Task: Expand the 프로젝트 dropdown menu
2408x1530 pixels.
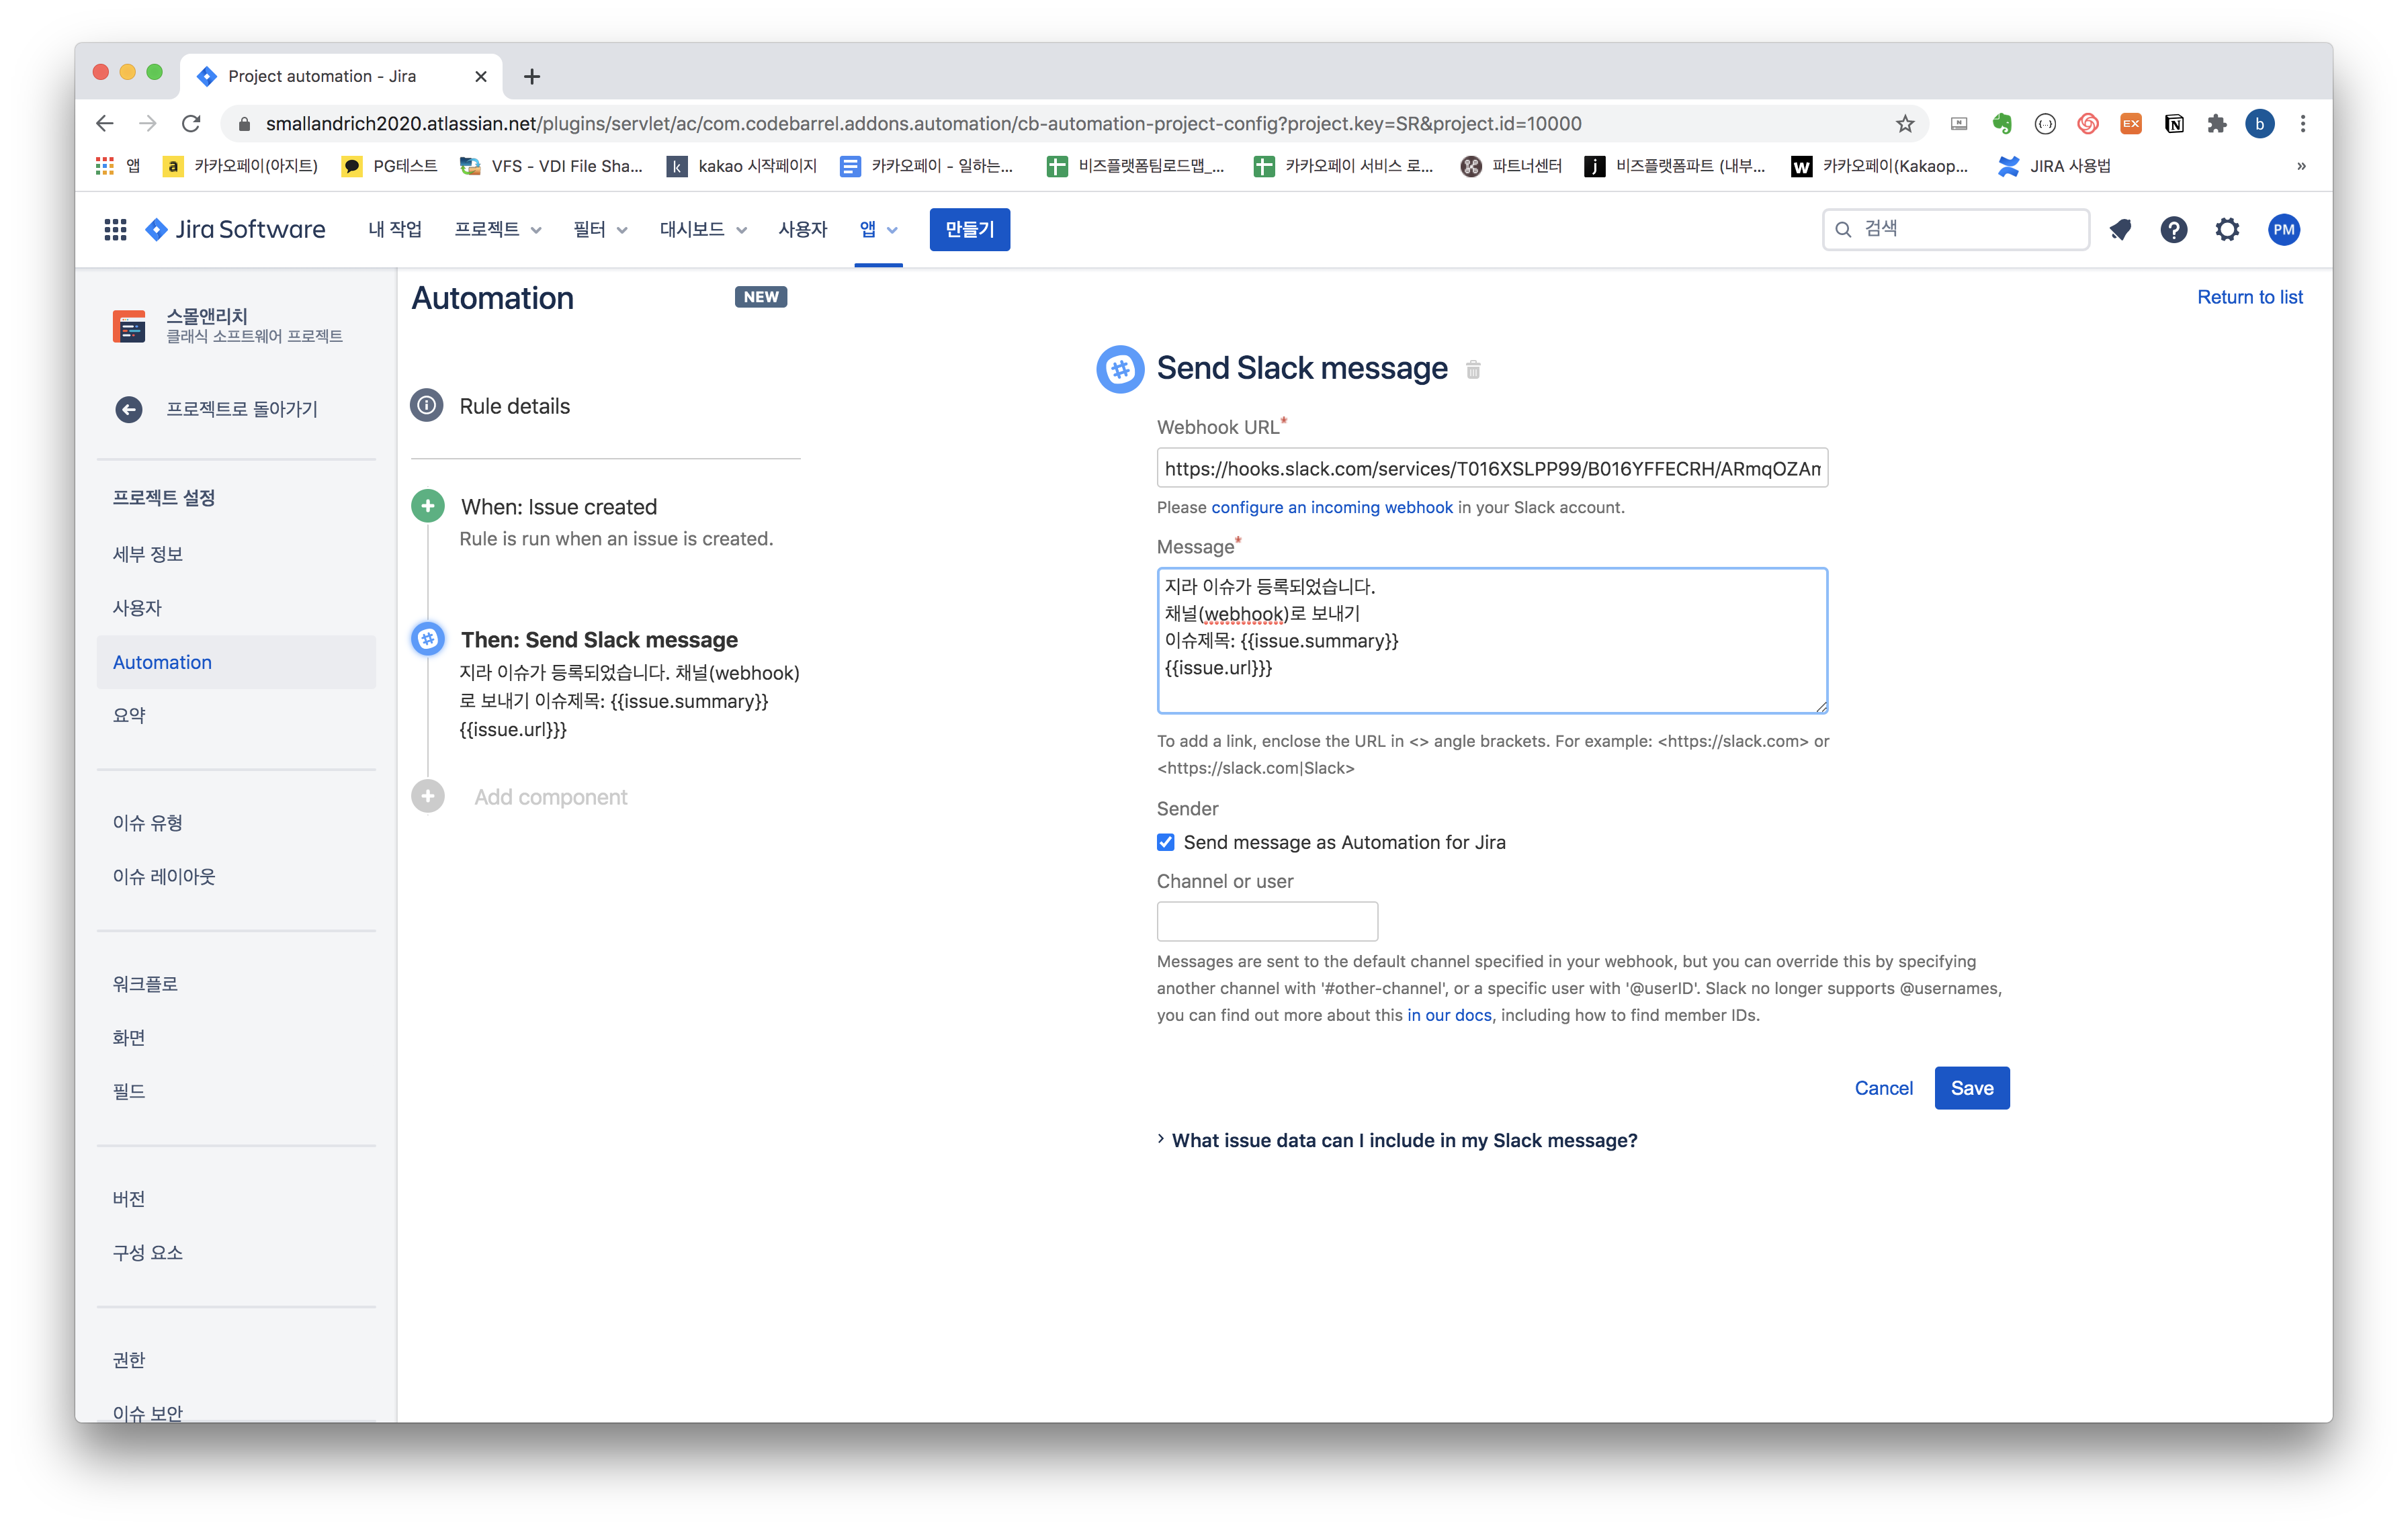Action: pyautogui.click(x=497, y=230)
